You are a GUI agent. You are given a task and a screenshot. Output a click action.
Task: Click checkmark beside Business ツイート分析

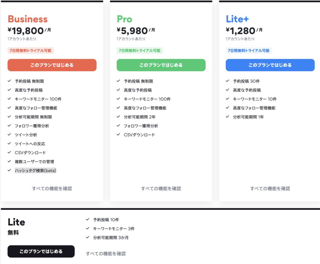click(x=9, y=135)
